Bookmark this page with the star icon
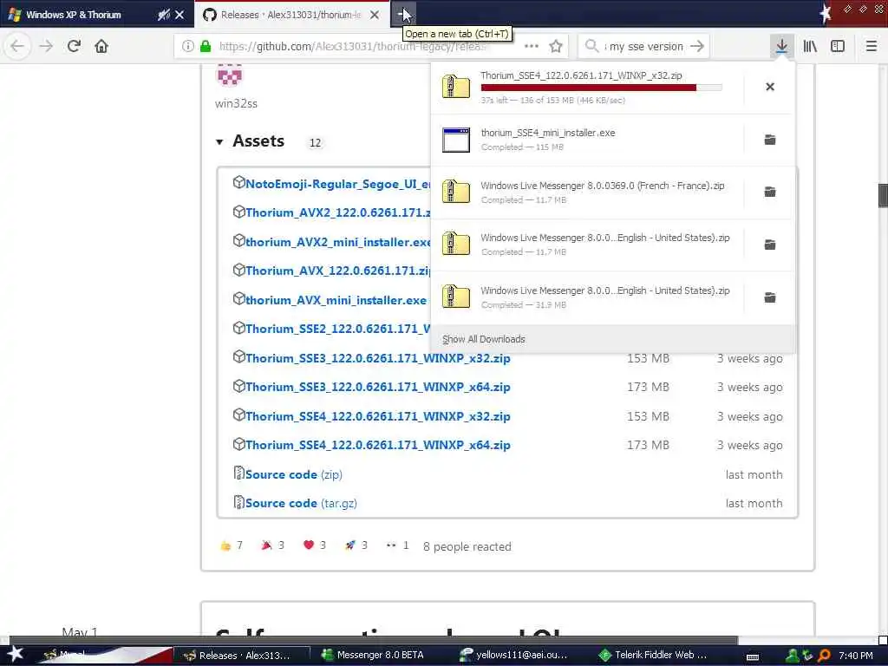 tap(556, 46)
